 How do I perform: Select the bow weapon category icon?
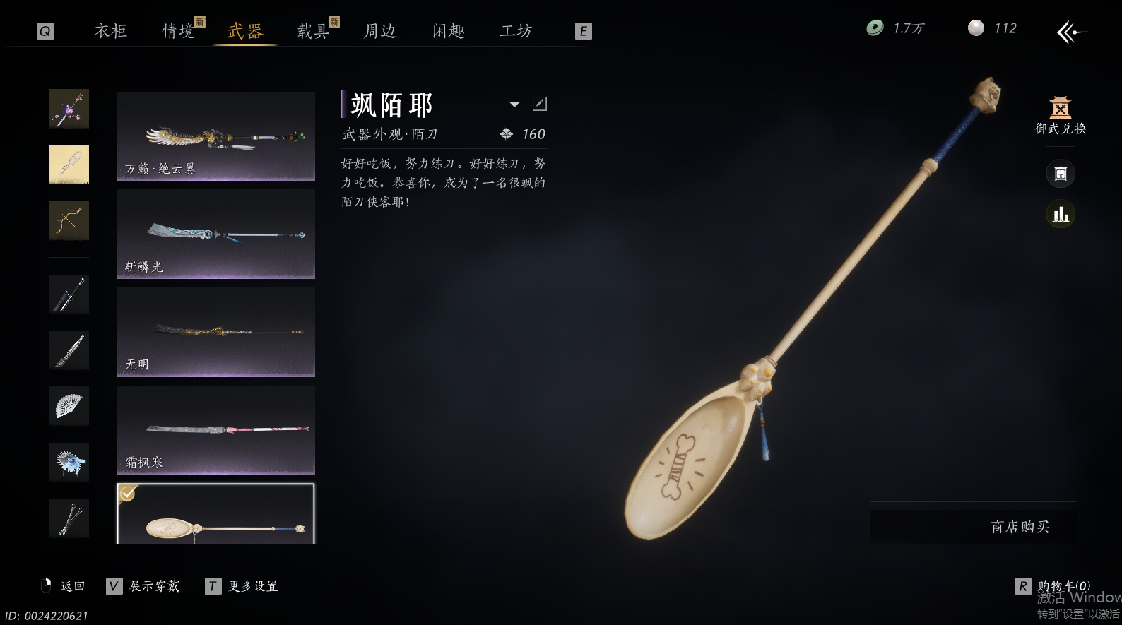click(x=69, y=221)
